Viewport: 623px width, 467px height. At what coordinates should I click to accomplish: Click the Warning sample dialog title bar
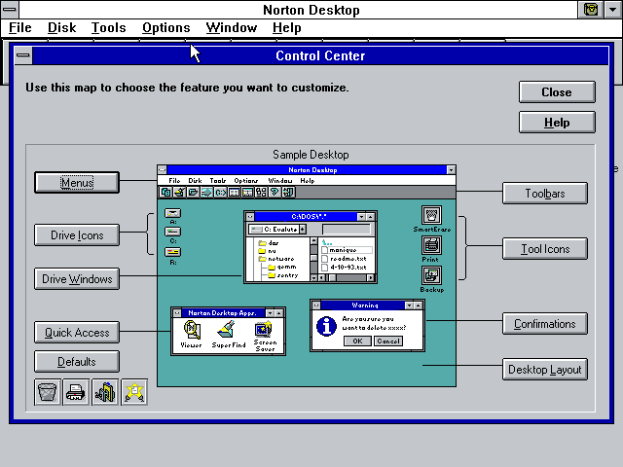point(363,305)
